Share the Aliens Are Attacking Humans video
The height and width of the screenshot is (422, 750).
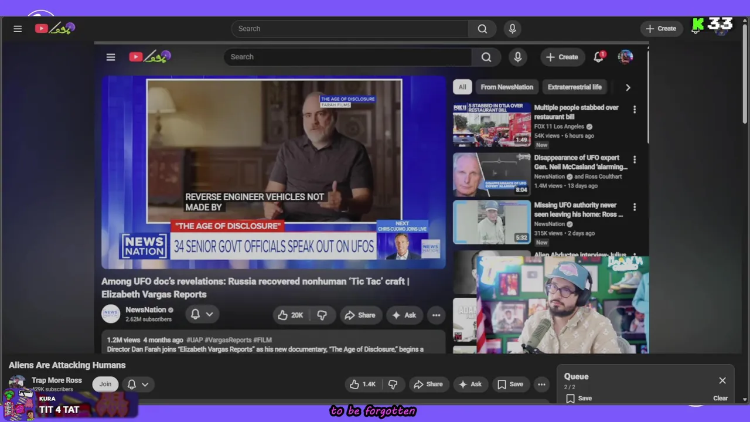pyautogui.click(x=428, y=384)
